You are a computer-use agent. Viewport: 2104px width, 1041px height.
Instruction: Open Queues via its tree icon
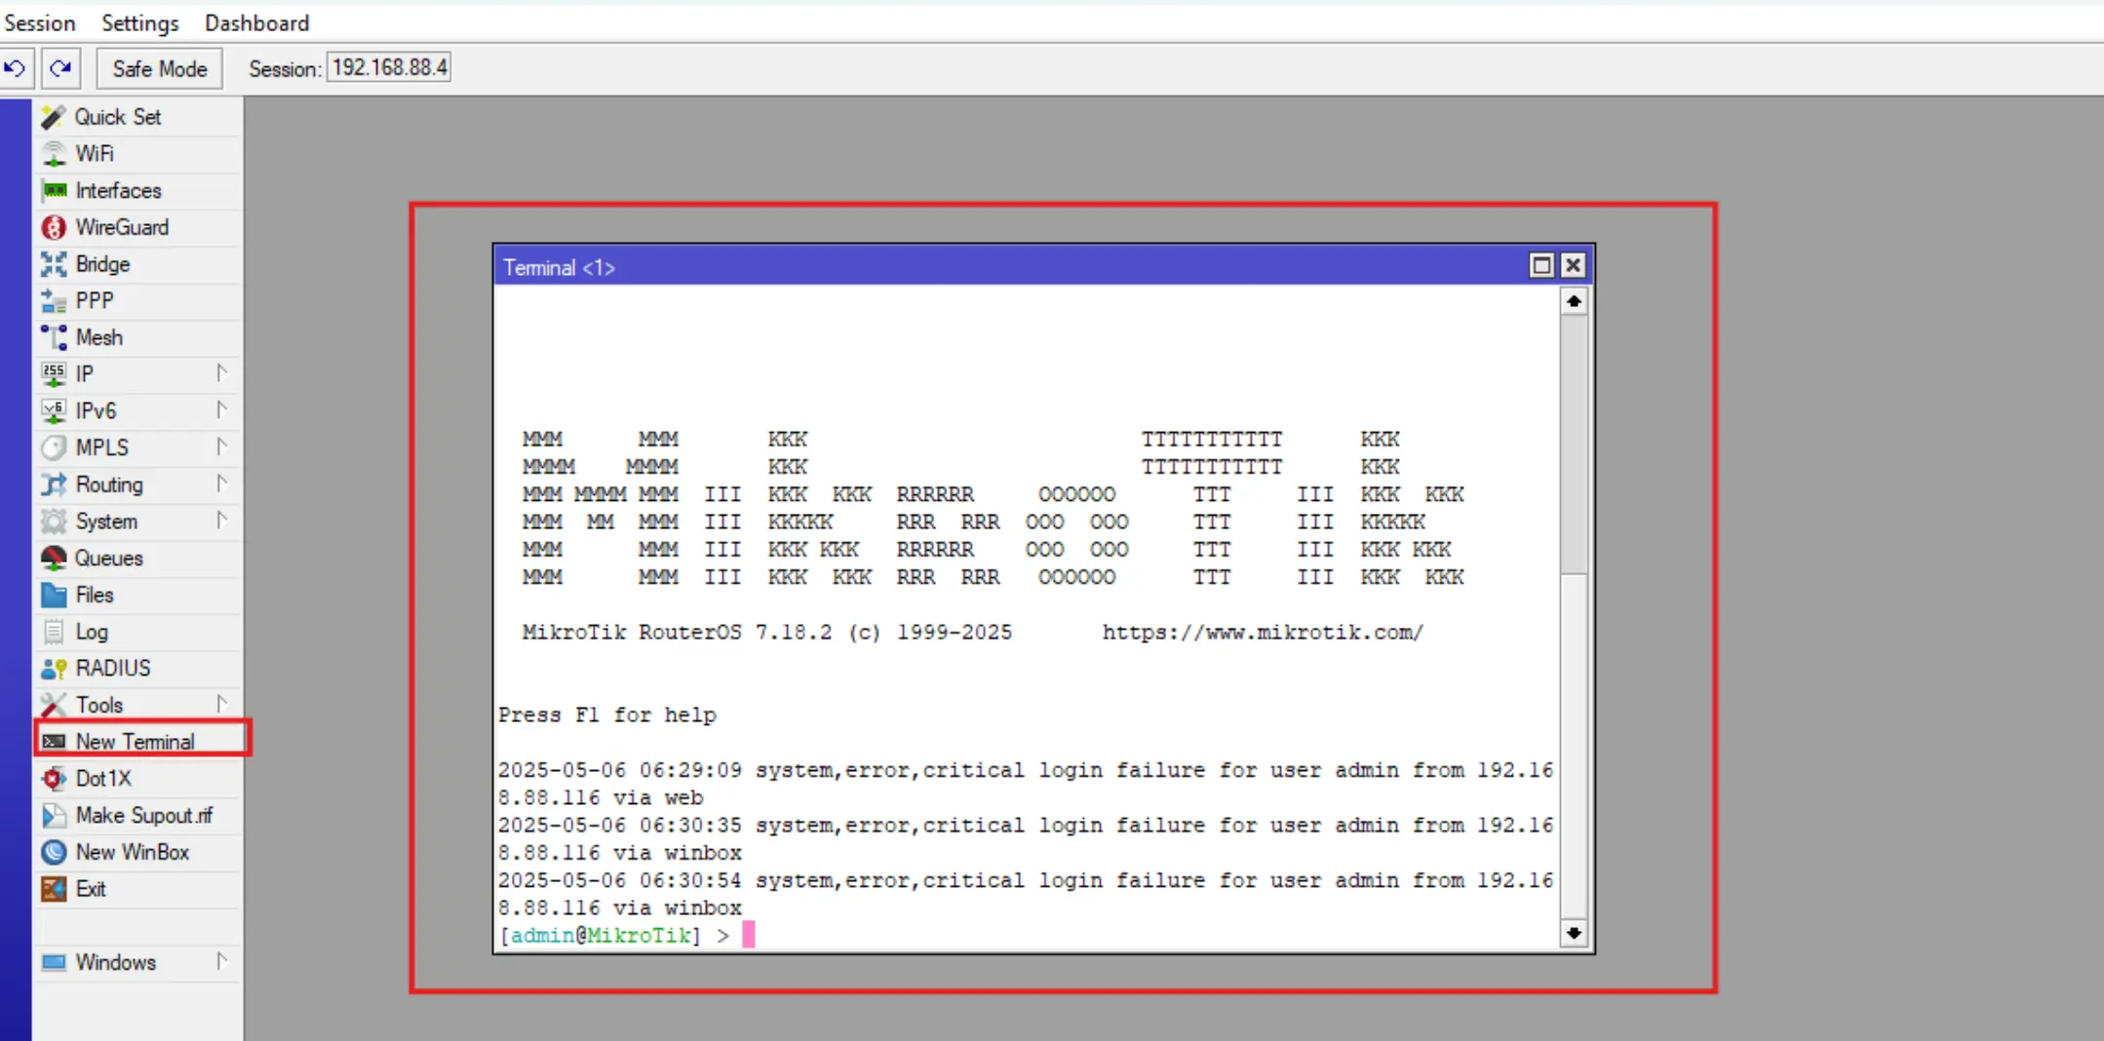[x=54, y=559]
